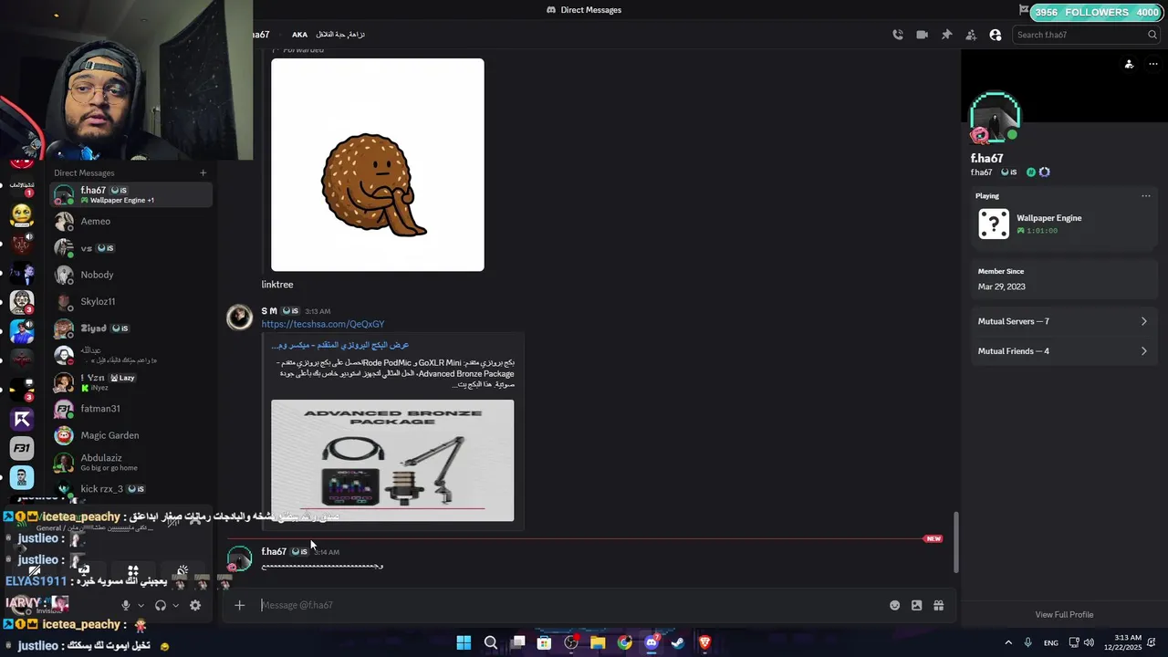Select the purple R server icon

tap(22, 419)
